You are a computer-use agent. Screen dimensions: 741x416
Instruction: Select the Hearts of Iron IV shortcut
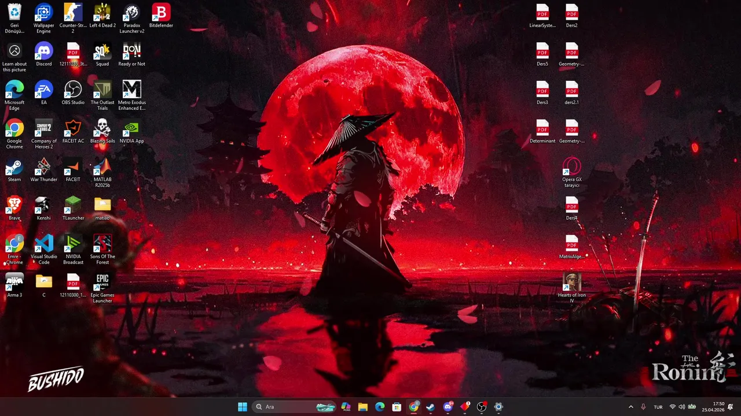coord(572,288)
